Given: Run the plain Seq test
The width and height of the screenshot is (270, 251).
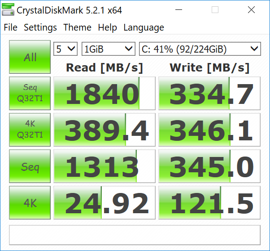Looking at the screenshot, I should click(x=30, y=166).
